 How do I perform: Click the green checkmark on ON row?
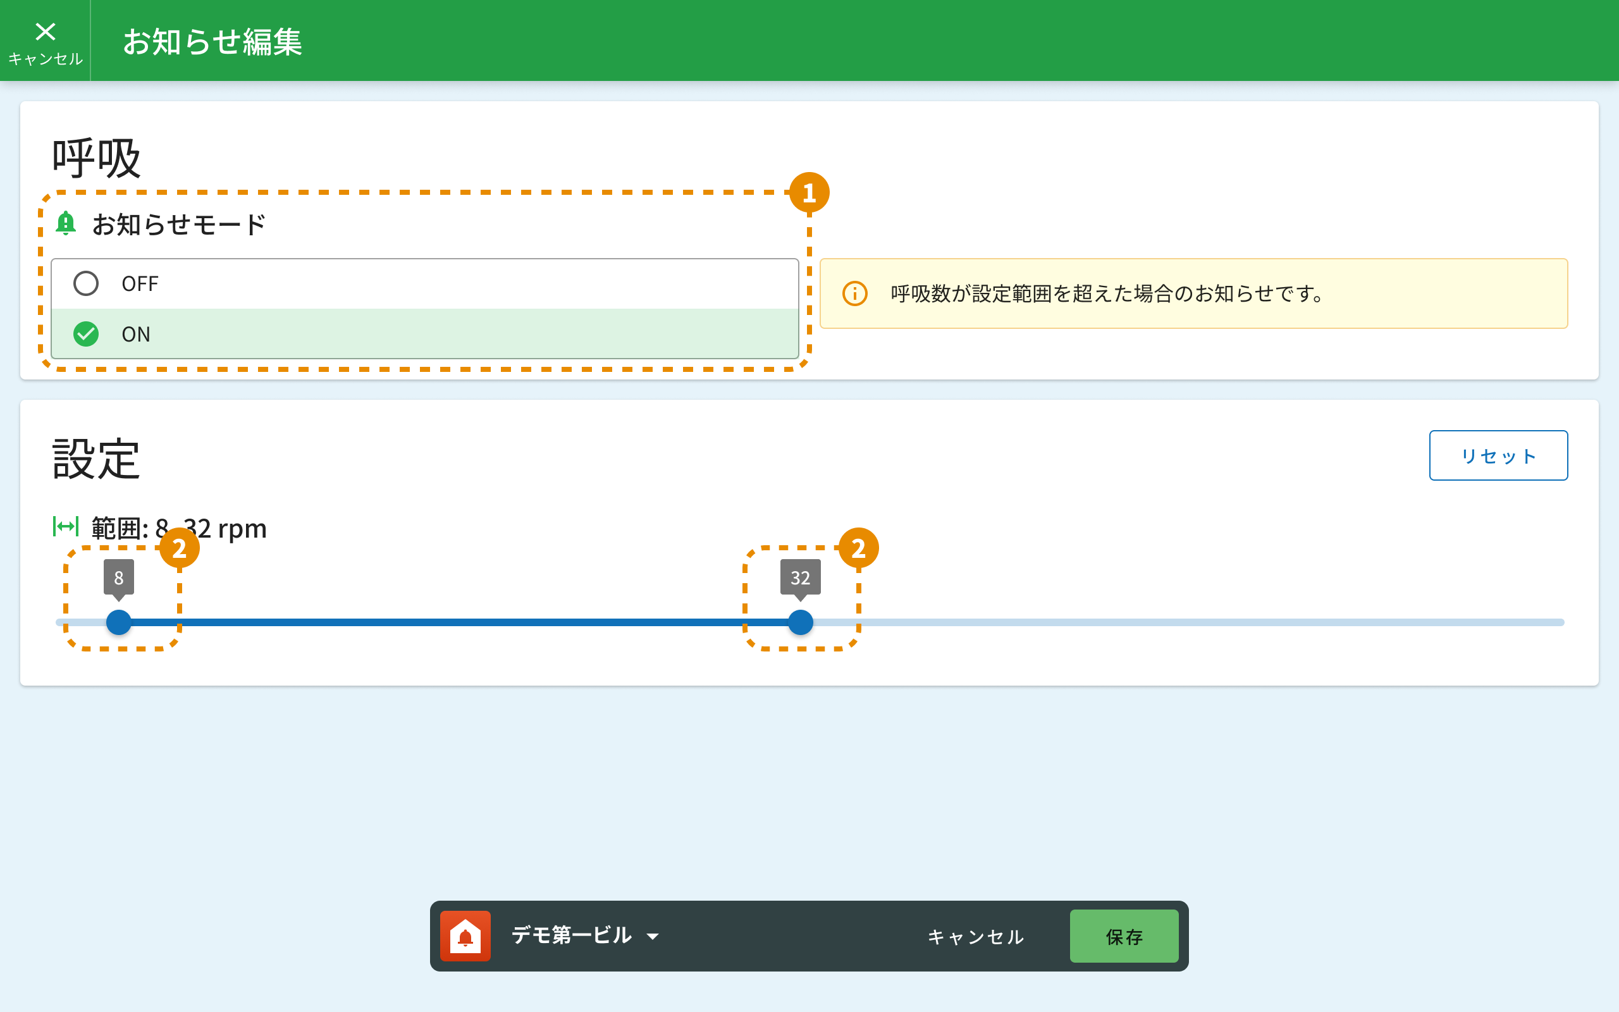(86, 334)
